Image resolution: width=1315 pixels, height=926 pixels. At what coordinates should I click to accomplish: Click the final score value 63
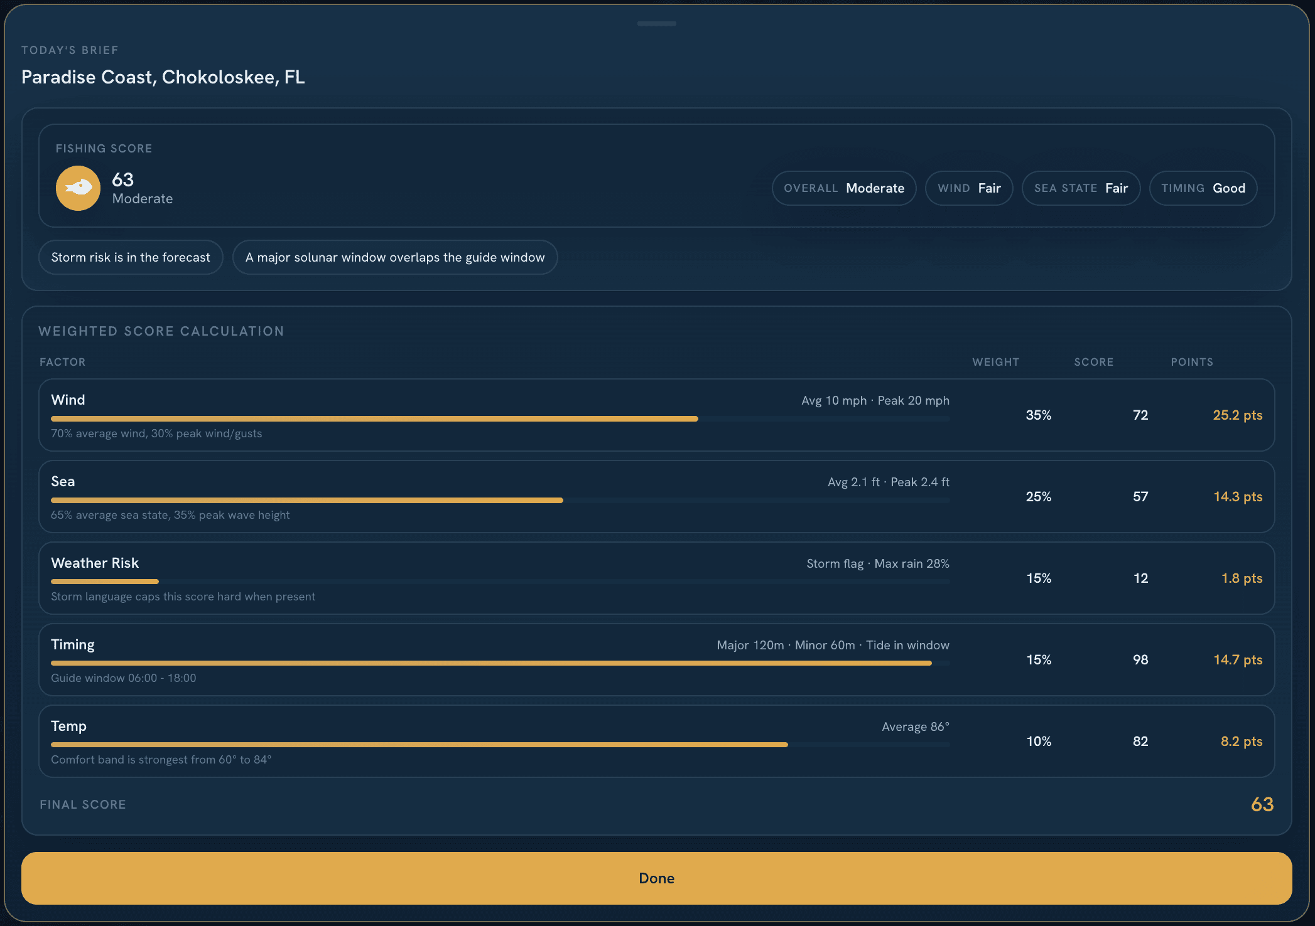tap(1262, 804)
